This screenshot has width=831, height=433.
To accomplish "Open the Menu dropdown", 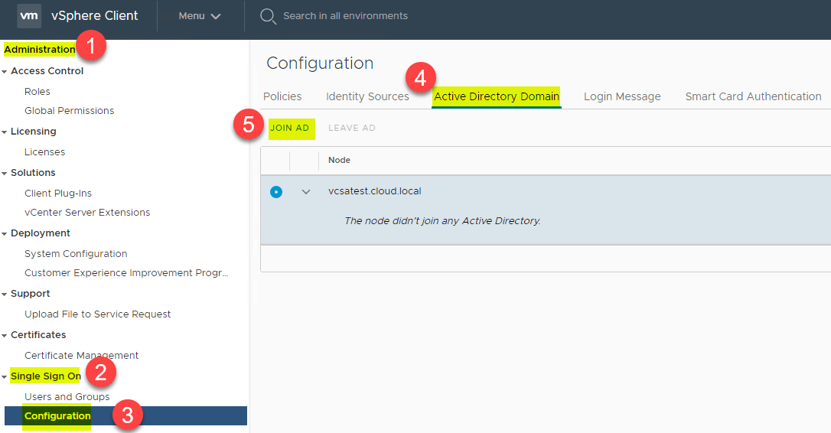I will 199,16.
